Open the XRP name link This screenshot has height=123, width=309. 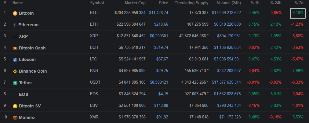[x=23, y=36]
